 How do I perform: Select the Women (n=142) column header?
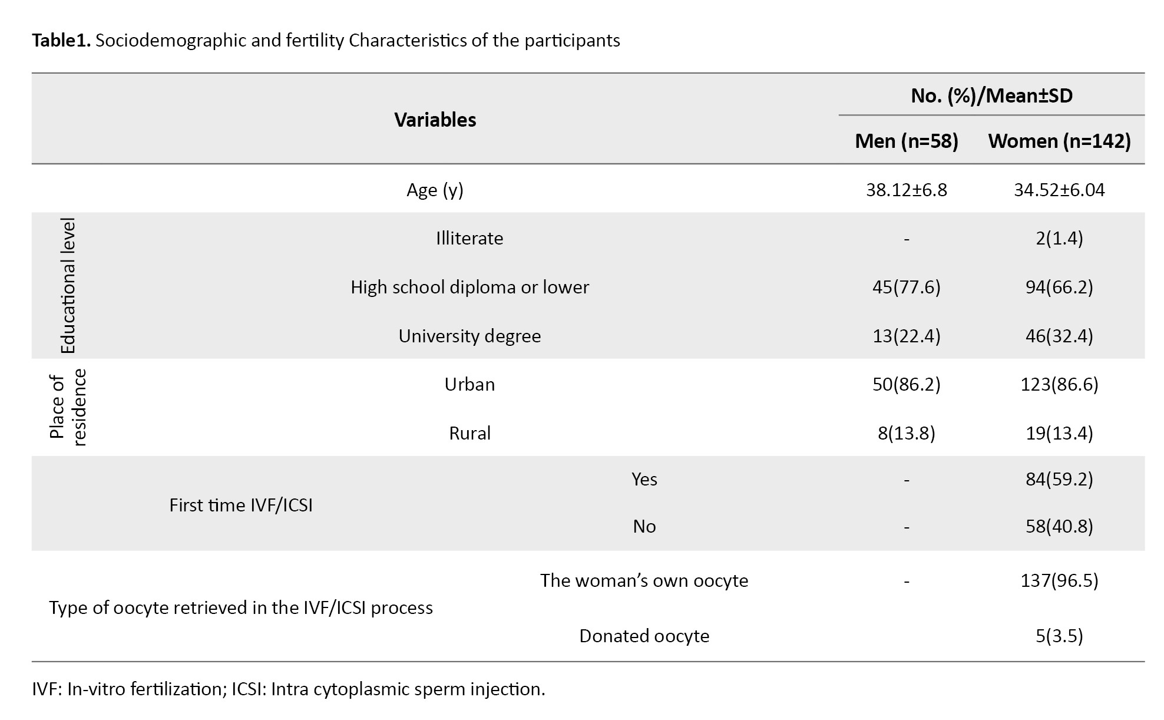click(x=1059, y=141)
